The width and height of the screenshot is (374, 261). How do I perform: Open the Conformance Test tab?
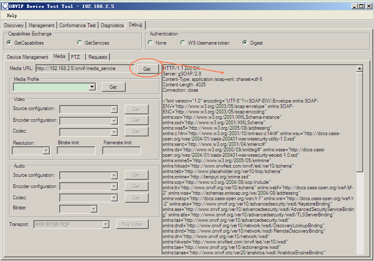pos(77,25)
